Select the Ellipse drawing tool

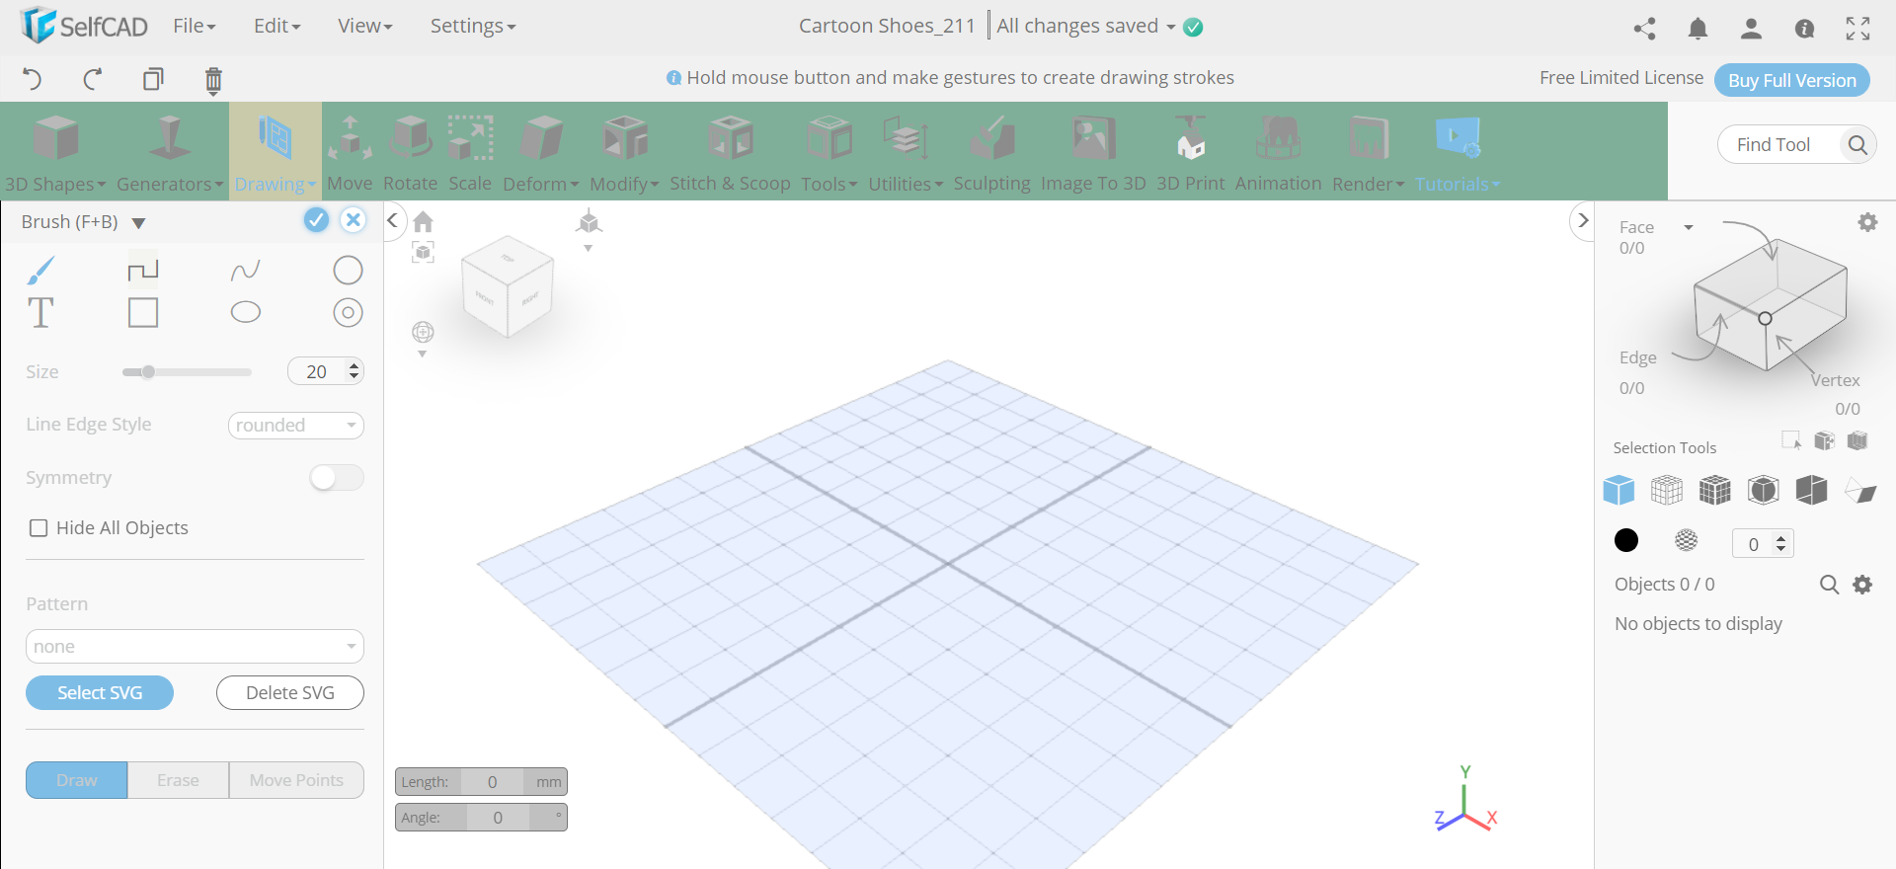(x=246, y=313)
